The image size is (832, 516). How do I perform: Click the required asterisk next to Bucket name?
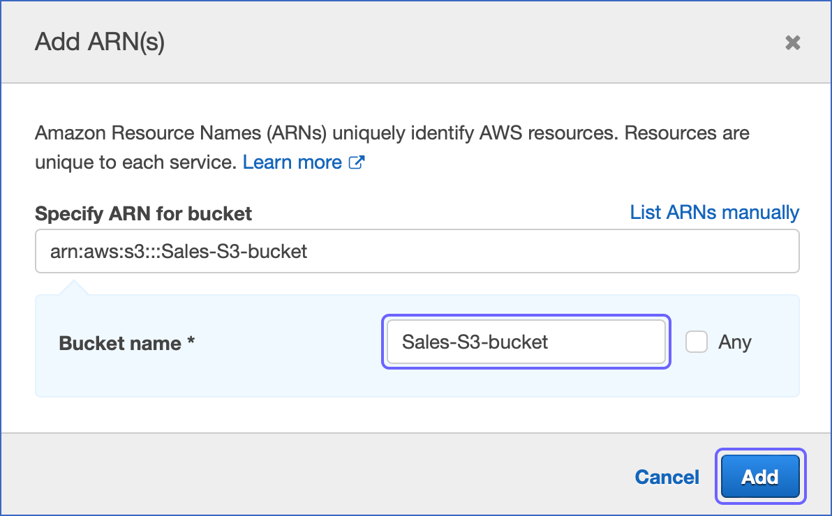(188, 341)
